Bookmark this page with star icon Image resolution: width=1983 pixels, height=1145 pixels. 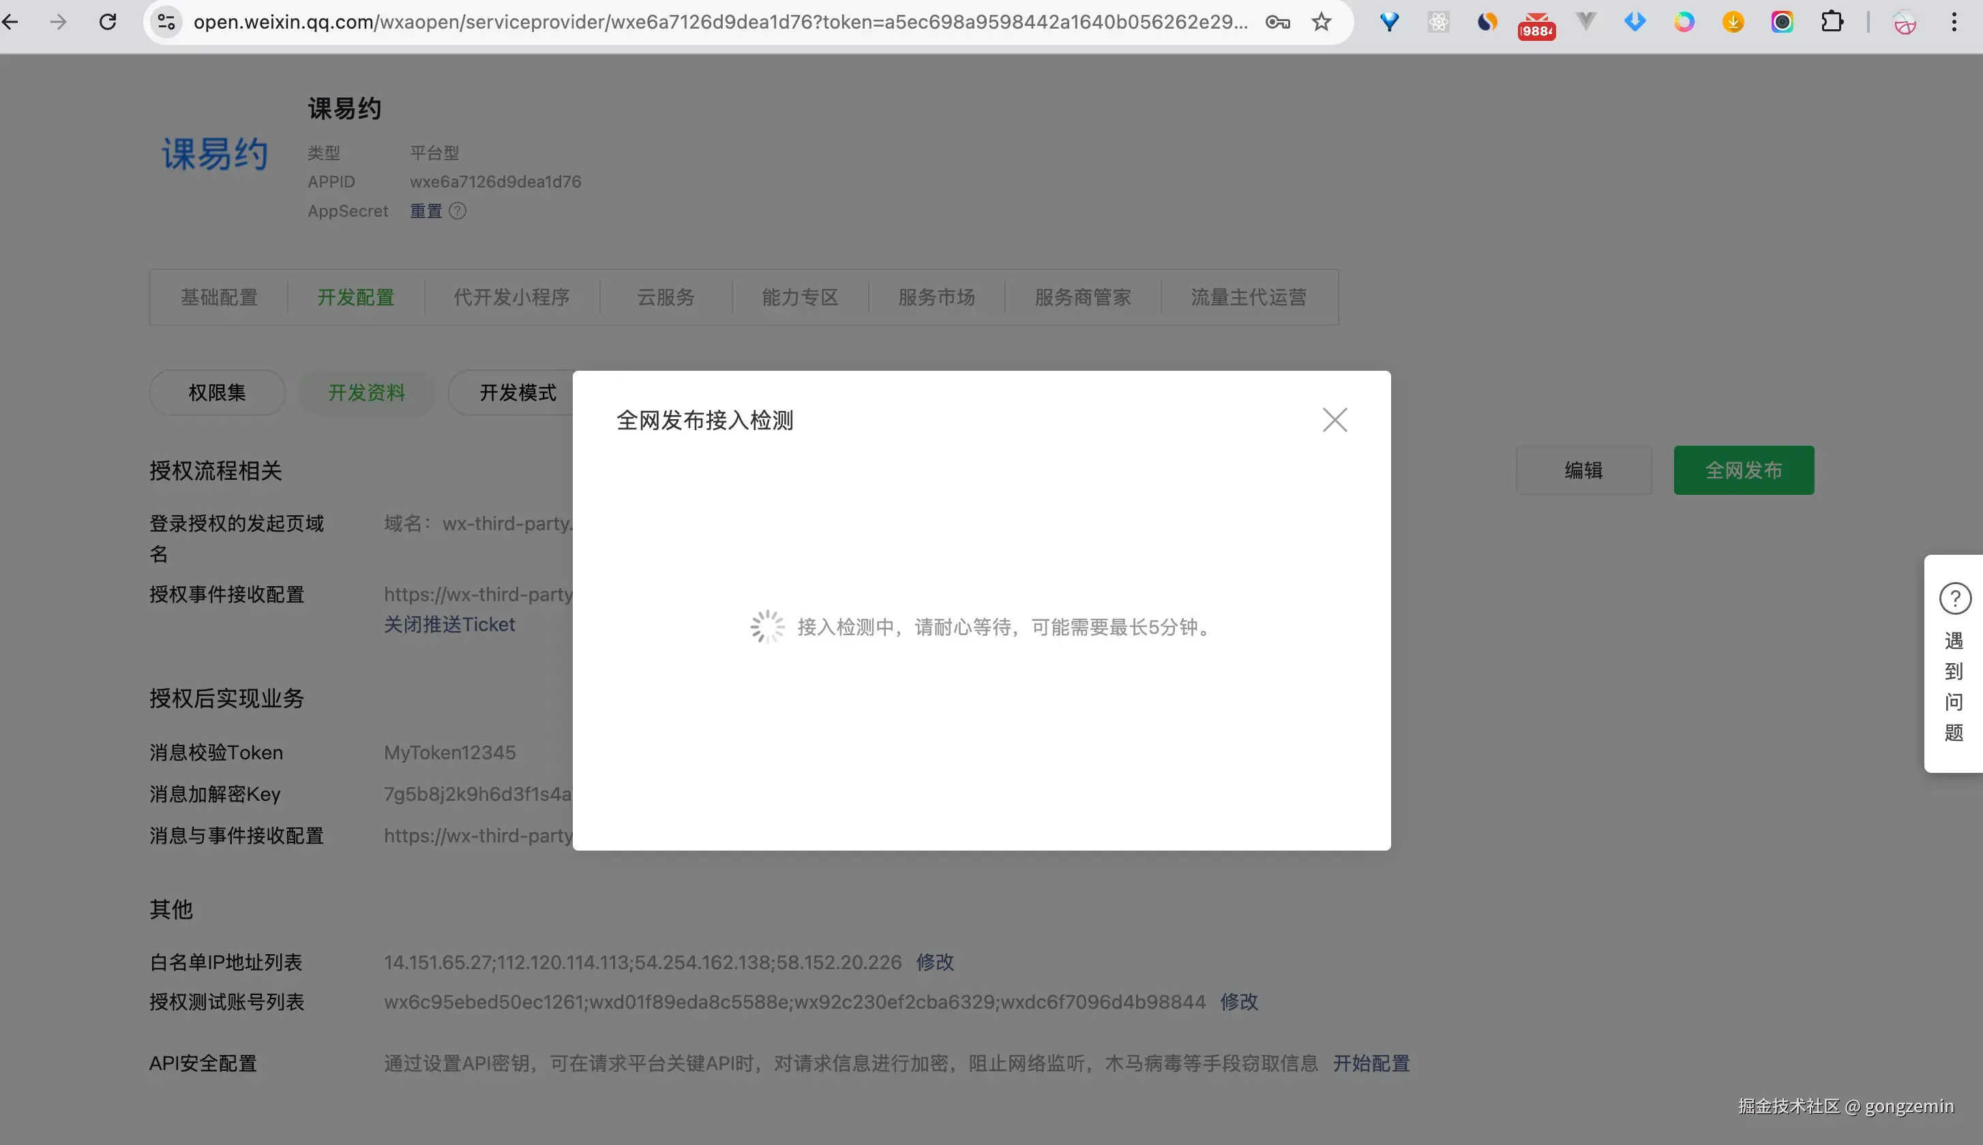(x=1322, y=22)
